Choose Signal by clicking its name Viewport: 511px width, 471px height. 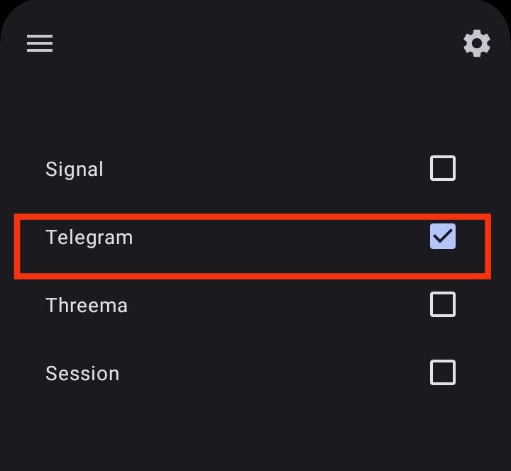point(75,170)
